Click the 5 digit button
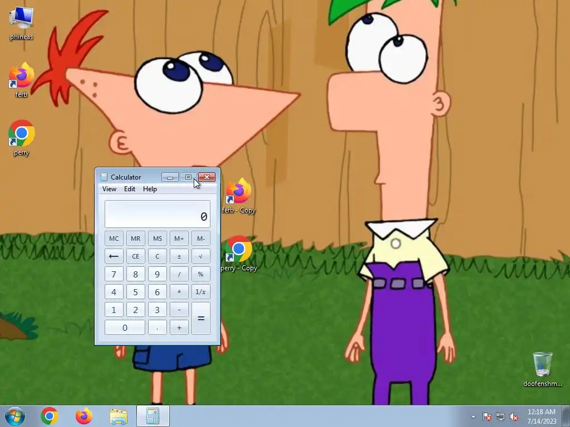 pos(136,292)
